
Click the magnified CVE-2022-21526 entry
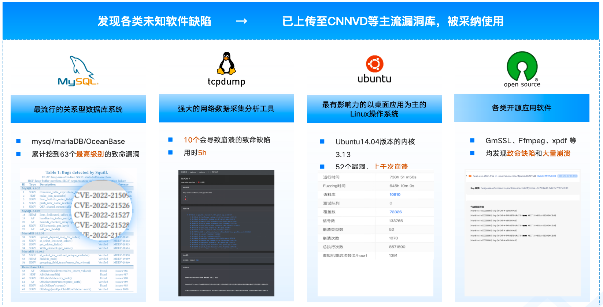(102, 205)
